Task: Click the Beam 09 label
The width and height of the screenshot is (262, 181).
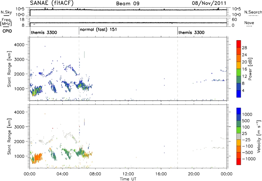Action: (128, 4)
